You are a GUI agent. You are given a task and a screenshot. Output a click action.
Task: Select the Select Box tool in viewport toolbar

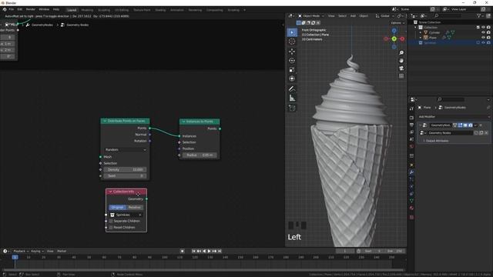292,32
